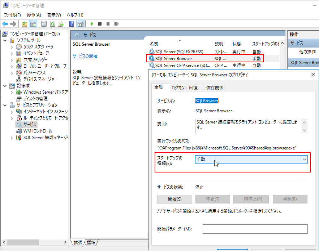Open the 操作(A) menu

pyautogui.click(x=34, y=15)
